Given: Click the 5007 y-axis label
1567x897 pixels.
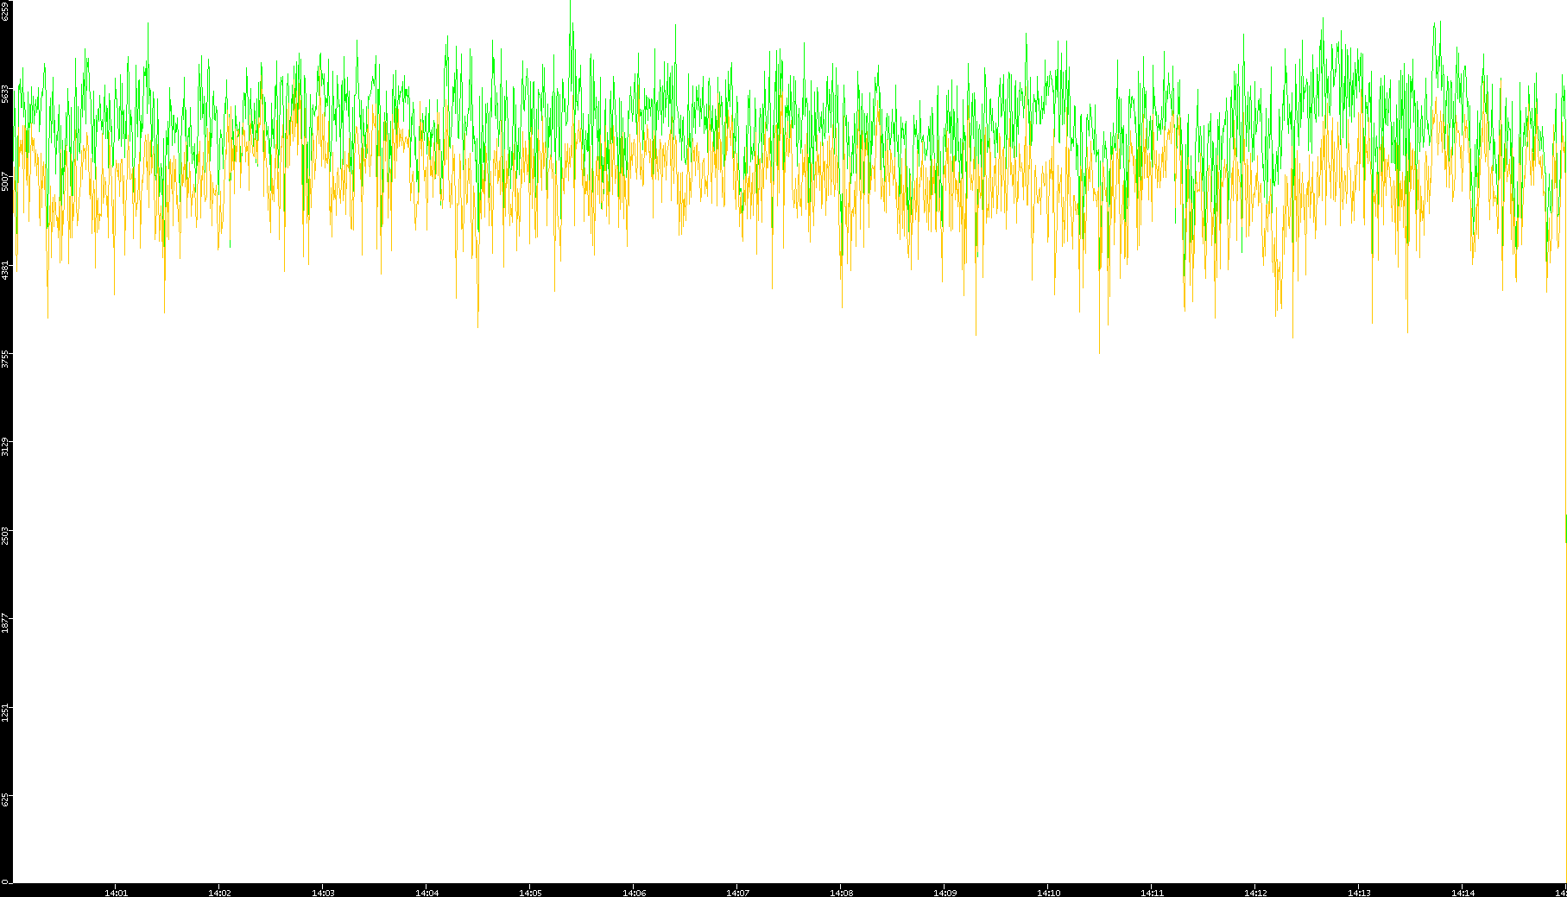Looking at the screenshot, I should (5, 181).
